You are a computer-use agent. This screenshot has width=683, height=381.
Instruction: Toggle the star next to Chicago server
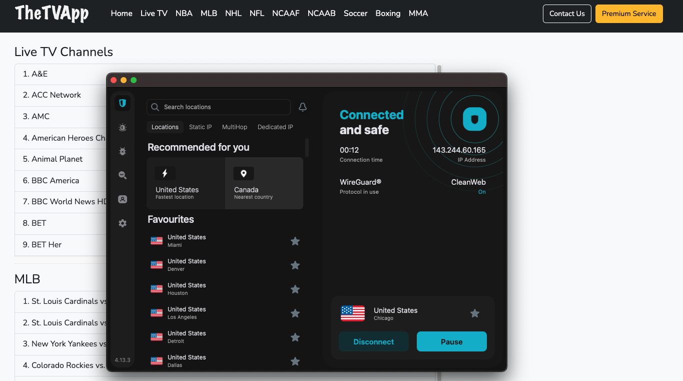[474, 313]
